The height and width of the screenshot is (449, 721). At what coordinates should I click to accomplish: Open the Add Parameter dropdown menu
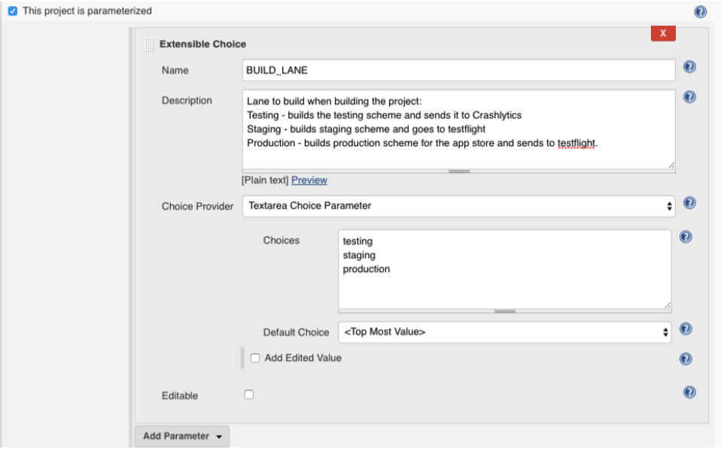click(x=182, y=436)
